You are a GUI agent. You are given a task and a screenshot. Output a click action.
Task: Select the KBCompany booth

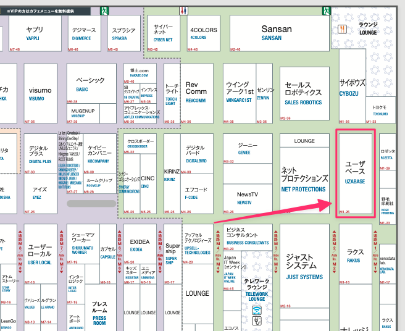99,154
